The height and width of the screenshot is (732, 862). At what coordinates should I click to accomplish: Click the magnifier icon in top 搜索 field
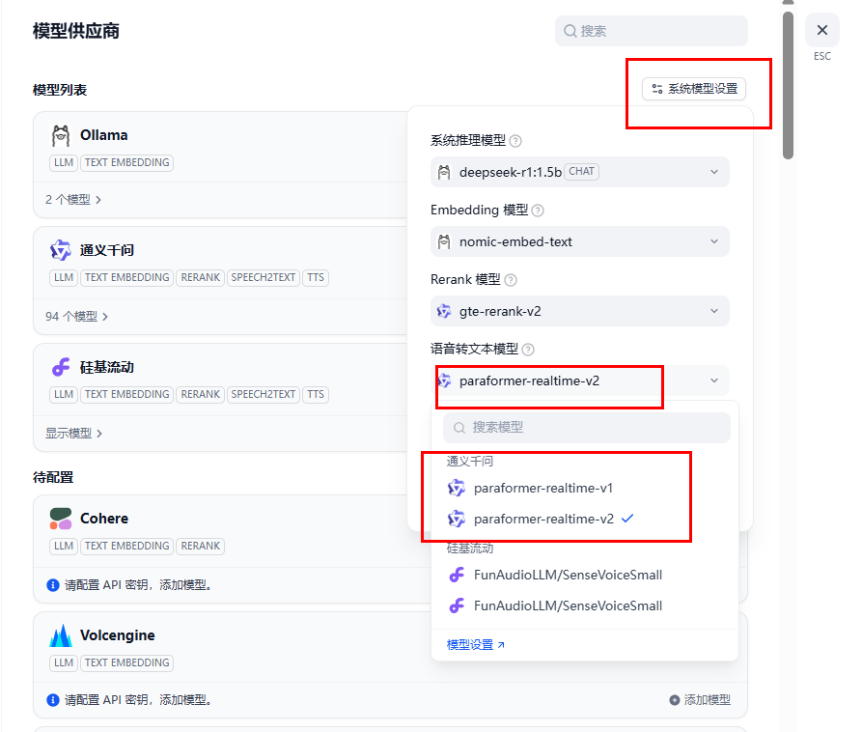(570, 31)
